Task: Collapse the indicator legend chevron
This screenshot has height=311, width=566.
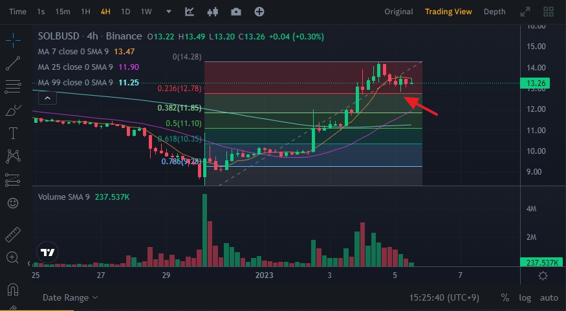Action: [x=47, y=98]
